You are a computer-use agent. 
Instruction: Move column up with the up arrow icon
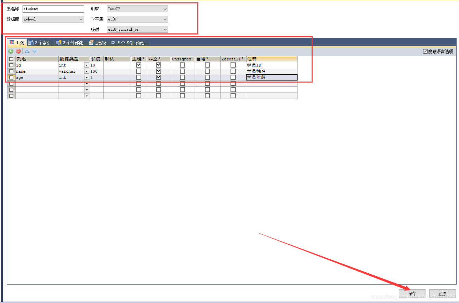27,51
